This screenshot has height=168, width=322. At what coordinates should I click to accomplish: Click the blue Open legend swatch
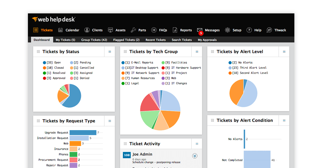[x=45, y=63]
